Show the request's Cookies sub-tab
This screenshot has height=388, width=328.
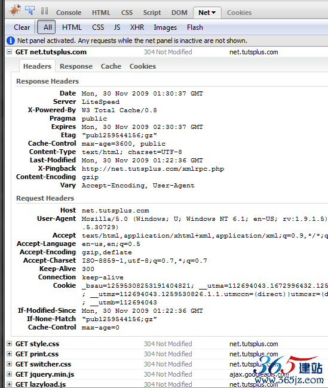[143, 66]
